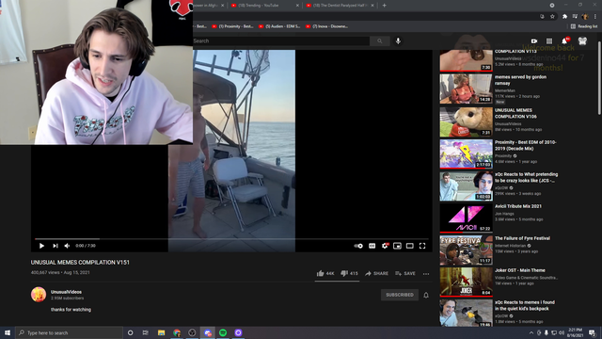Switch to theater mode

[x=410, y=246]
